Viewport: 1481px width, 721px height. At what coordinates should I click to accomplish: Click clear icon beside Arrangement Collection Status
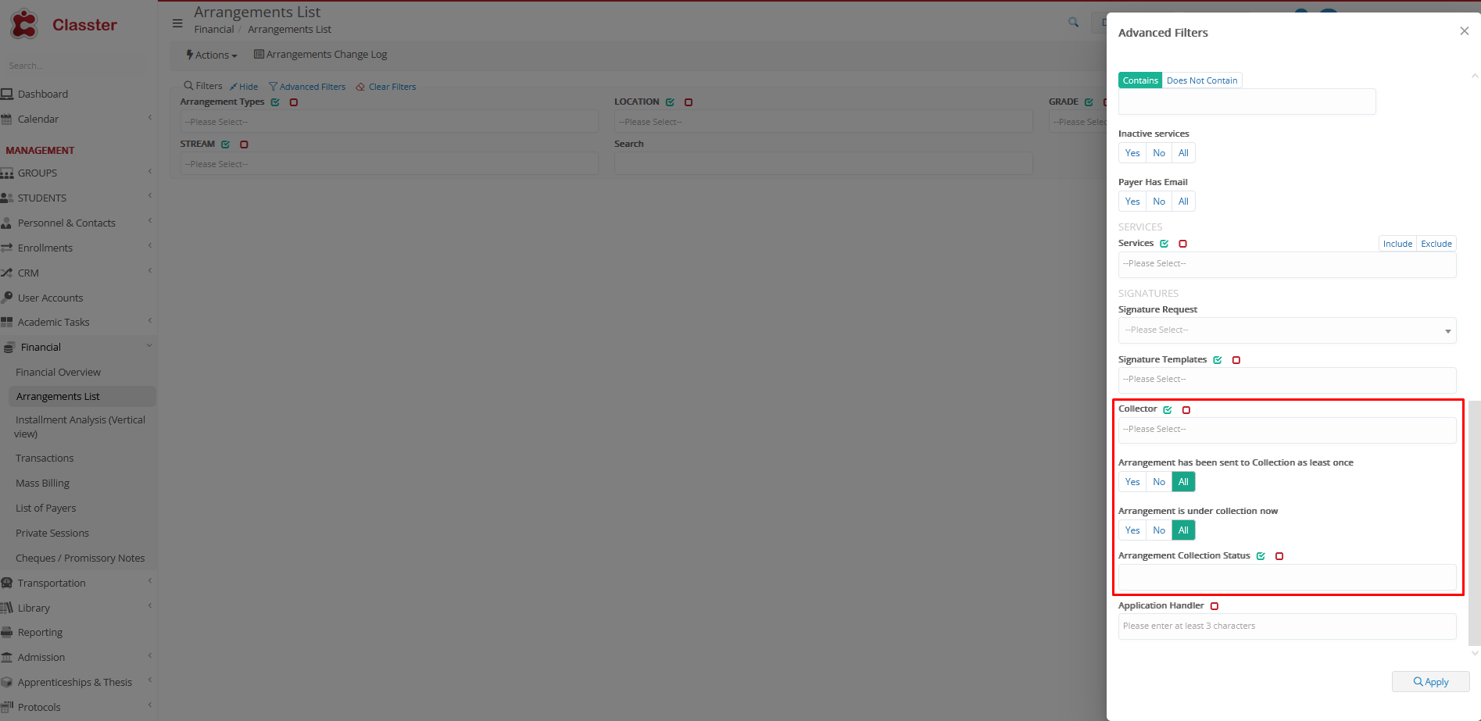coord(1279,556)
